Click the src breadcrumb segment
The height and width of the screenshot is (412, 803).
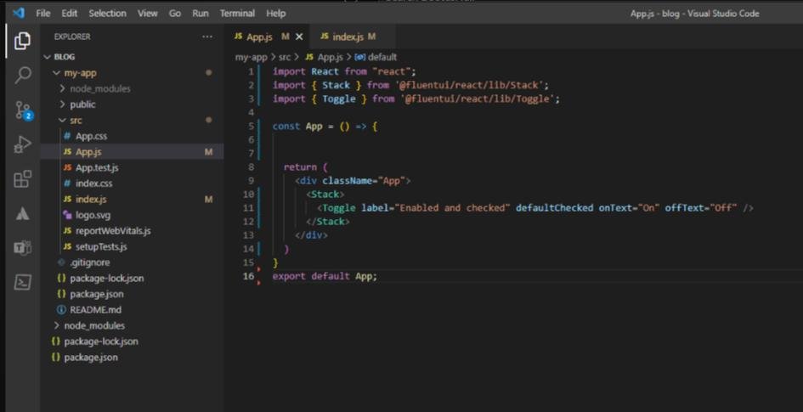point(285,57)
